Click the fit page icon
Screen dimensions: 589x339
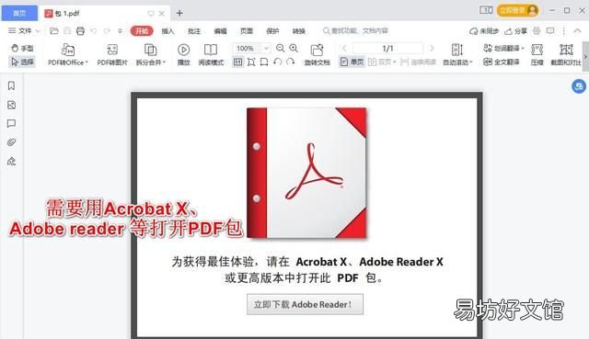[251, 62]
